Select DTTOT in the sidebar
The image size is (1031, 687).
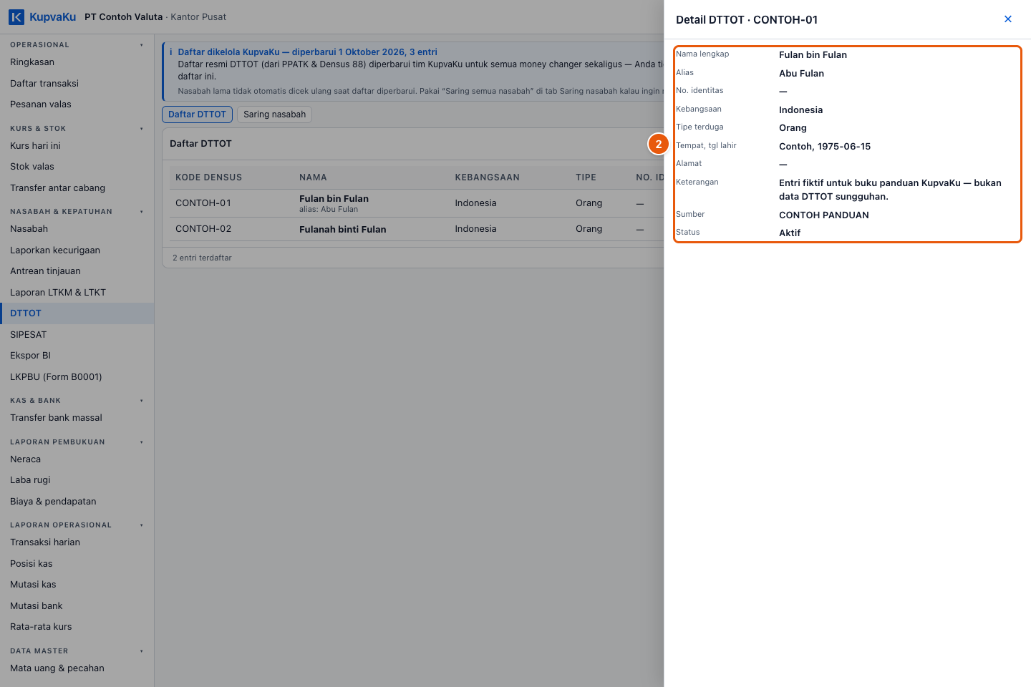pyautogui.click(x=77, y=313)
